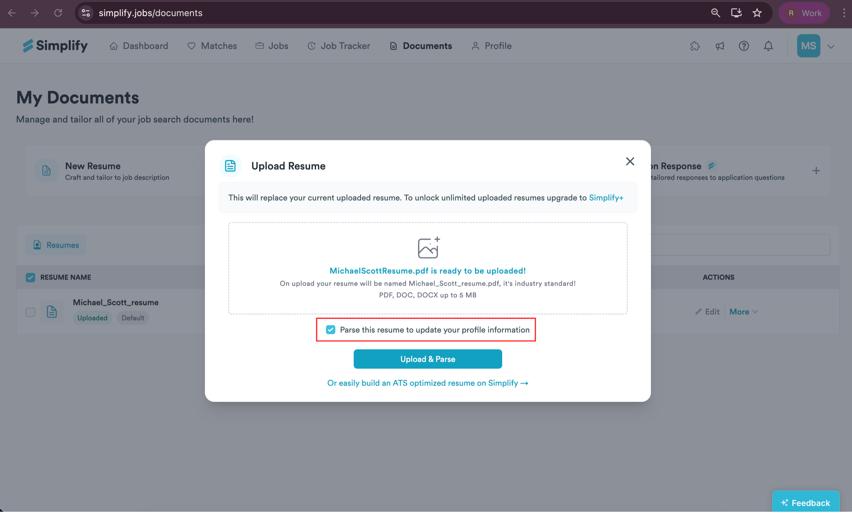This screenshot has height=514, width=852.
Task: Click the Michael_Scott_resume file icon
Action: pyautogui.click(x=52, y=311)
